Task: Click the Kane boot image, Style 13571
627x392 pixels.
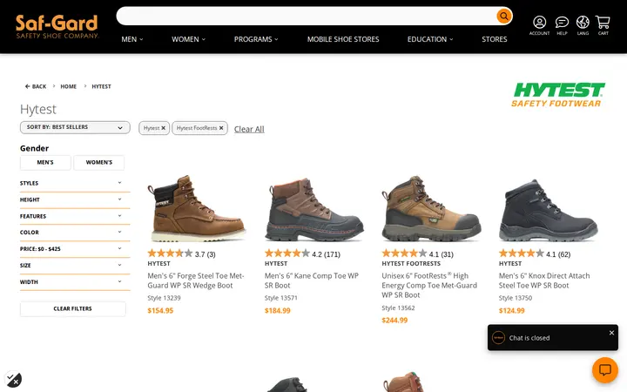Action: pos(313,209)
